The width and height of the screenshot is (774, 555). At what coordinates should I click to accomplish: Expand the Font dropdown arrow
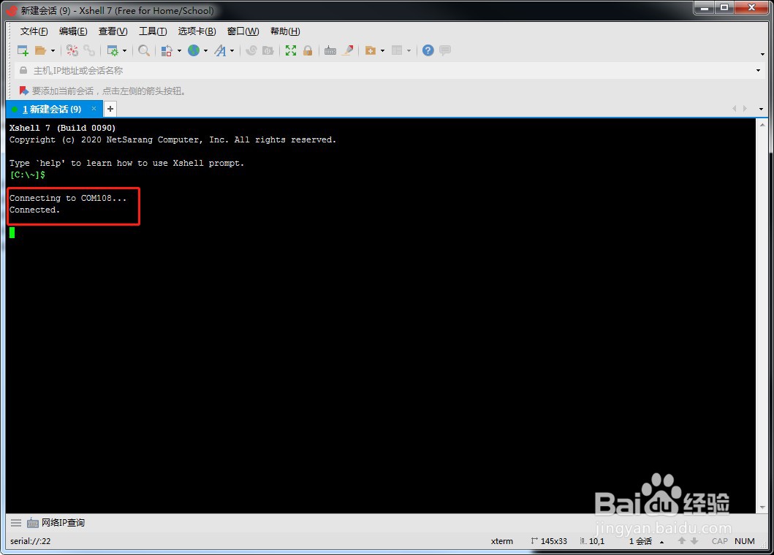tap(232, 50)
